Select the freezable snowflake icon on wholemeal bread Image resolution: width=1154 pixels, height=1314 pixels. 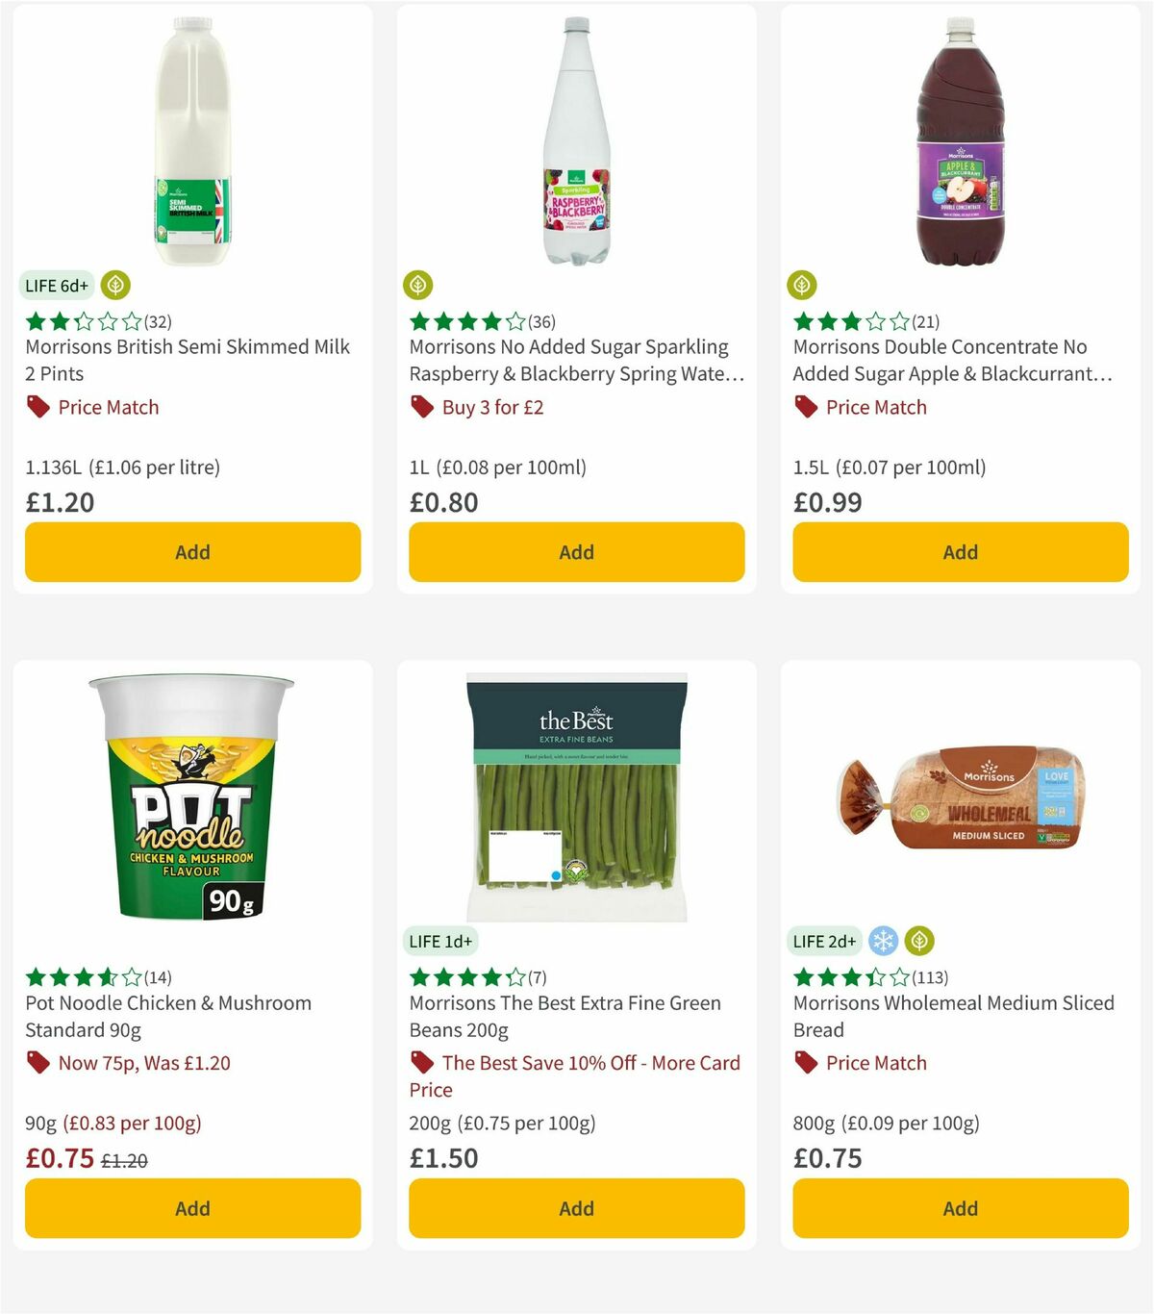click(884, 941)
